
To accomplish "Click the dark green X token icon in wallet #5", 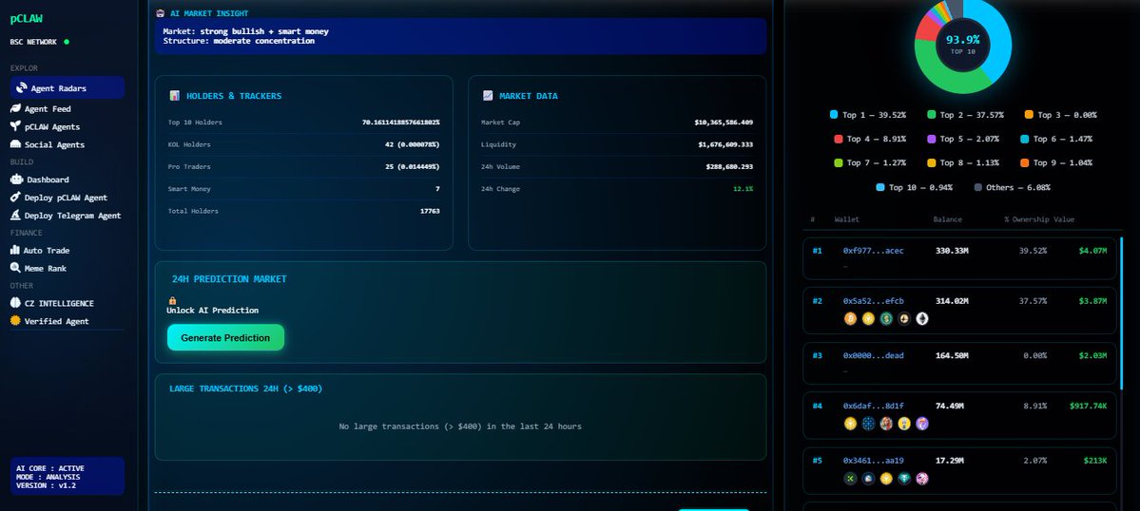I will coord(850,479).
